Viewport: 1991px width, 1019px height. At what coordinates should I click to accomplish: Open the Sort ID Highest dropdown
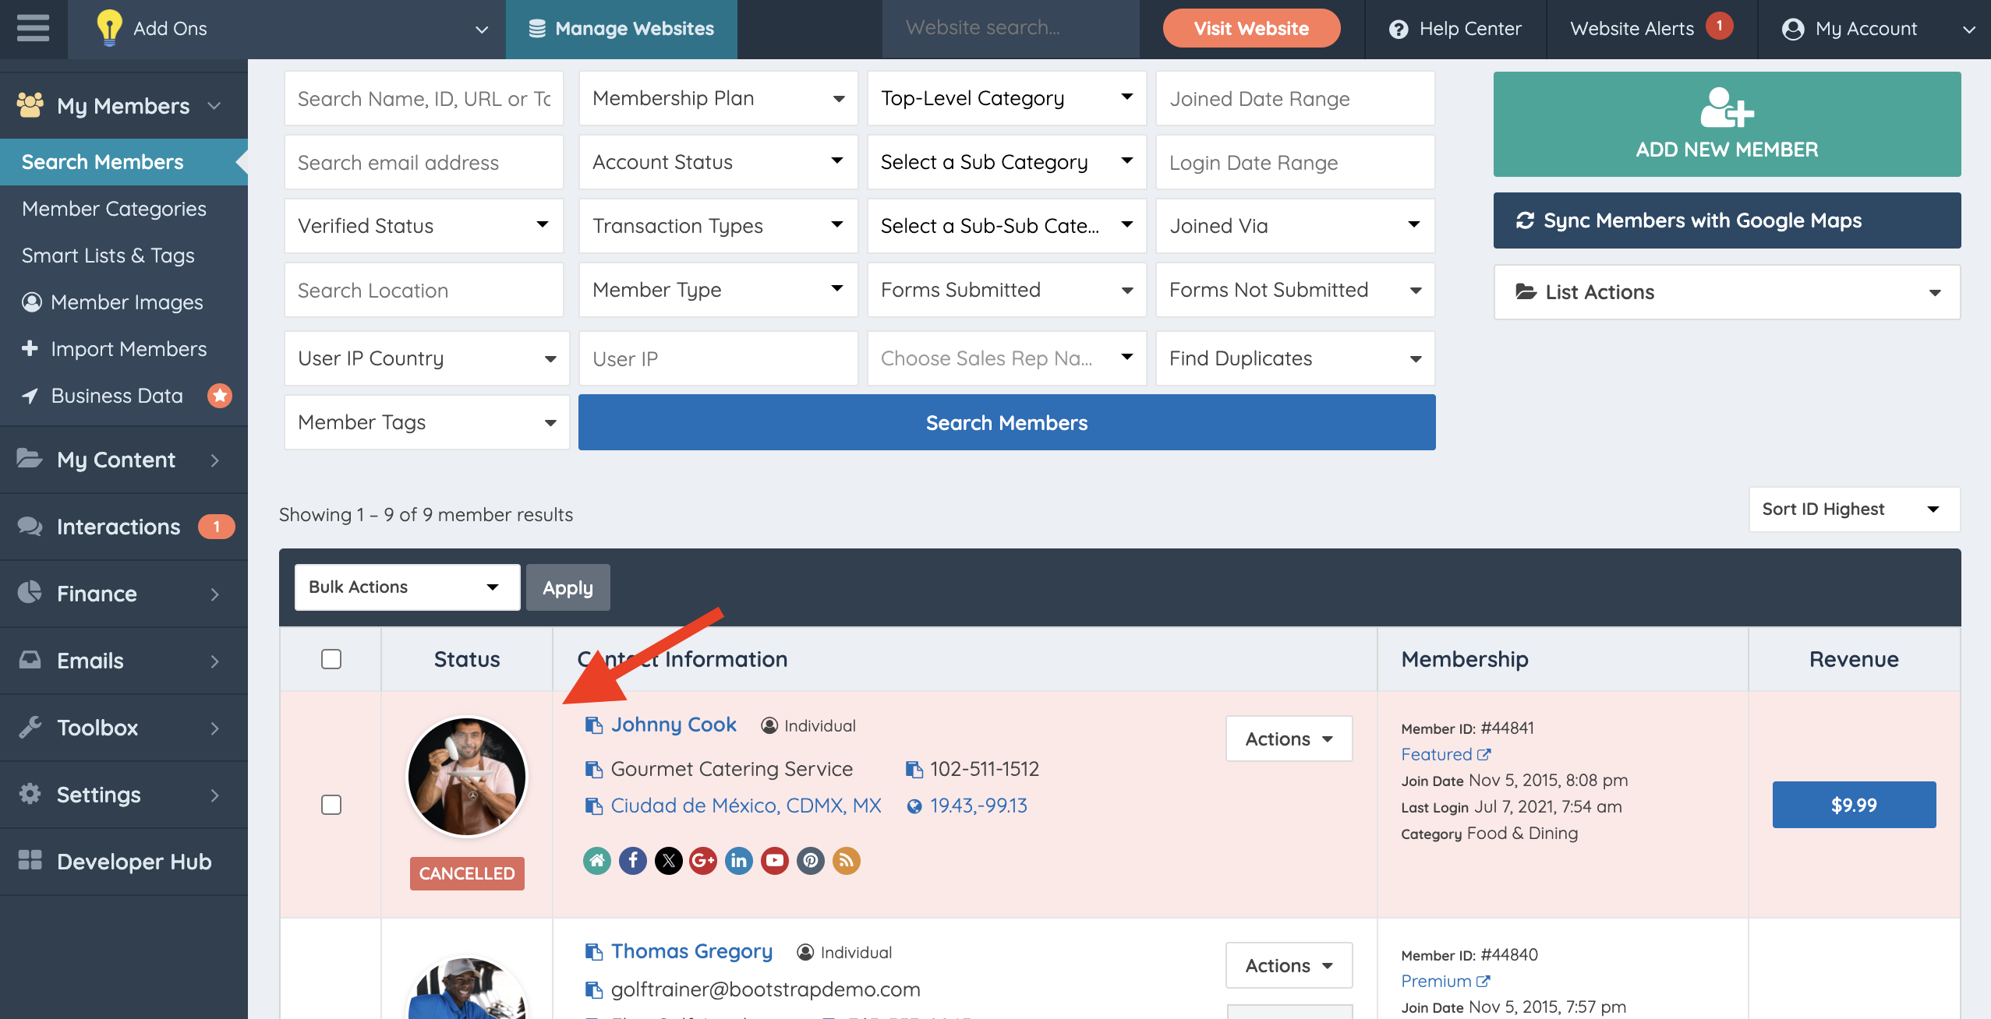1853,509
